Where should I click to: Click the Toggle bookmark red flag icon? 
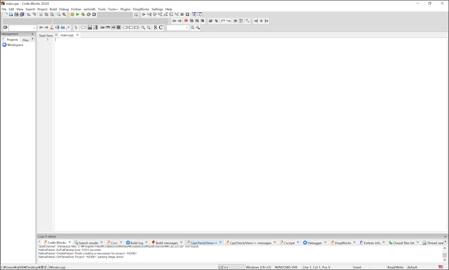(186, 21)
